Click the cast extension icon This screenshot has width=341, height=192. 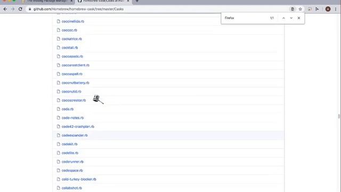point(310,9)
